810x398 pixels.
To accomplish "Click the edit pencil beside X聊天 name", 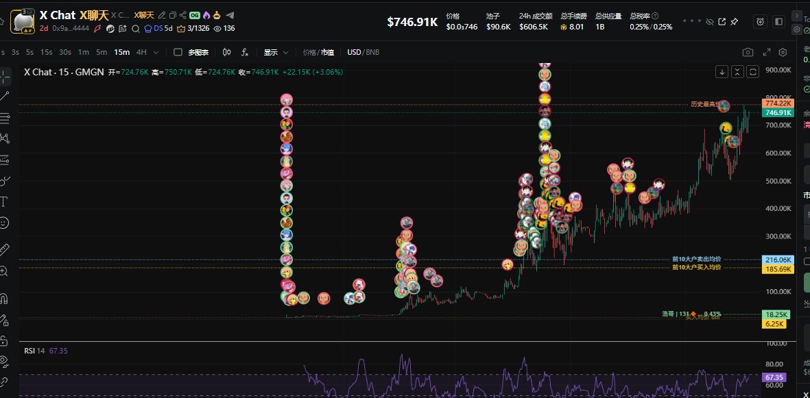I will 162,16.
